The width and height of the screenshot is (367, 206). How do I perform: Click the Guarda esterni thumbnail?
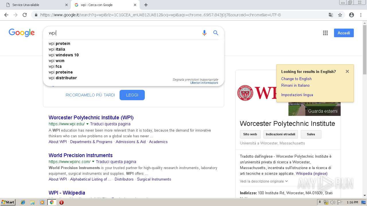click(315, 109)
